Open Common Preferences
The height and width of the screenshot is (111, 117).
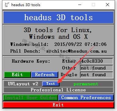click(86, 98)
